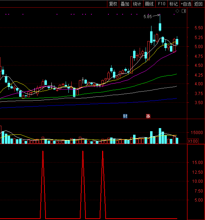
Task: Click the 5.85 high price label
Action: coord(148,17)
